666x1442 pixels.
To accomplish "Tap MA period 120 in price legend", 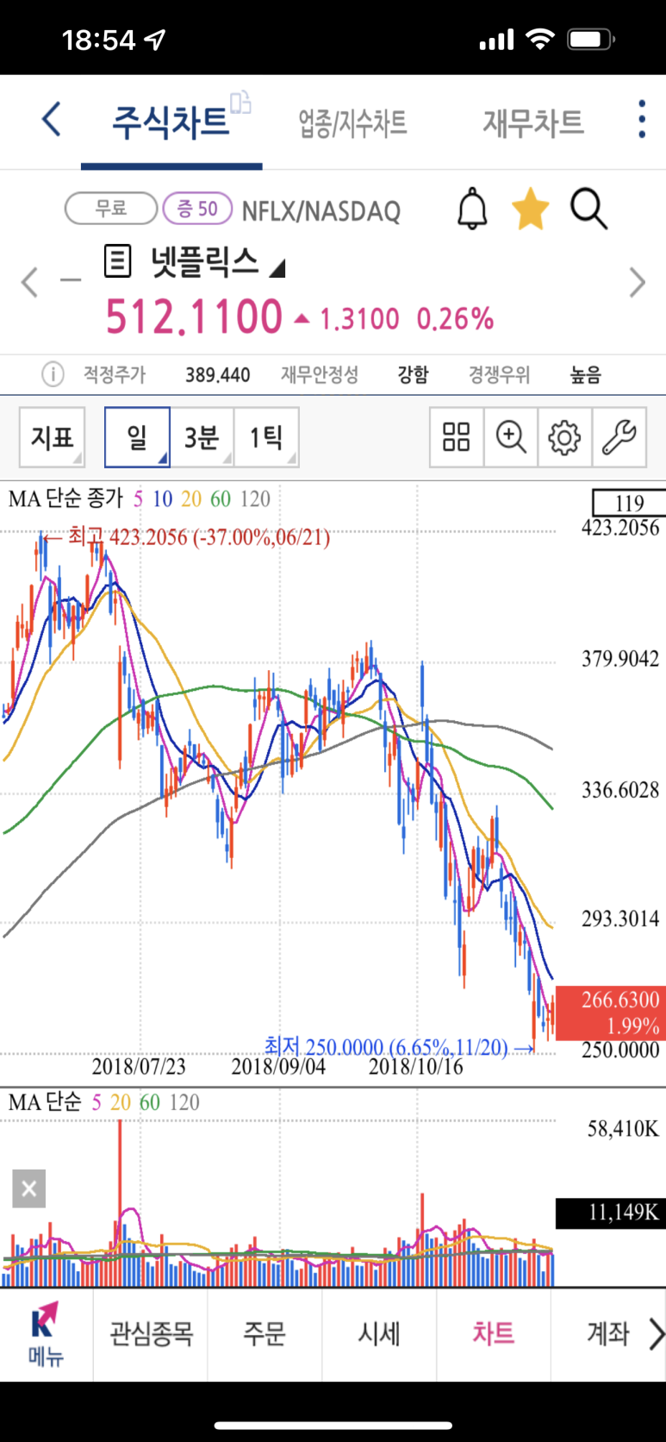I will tap(255, 498).
